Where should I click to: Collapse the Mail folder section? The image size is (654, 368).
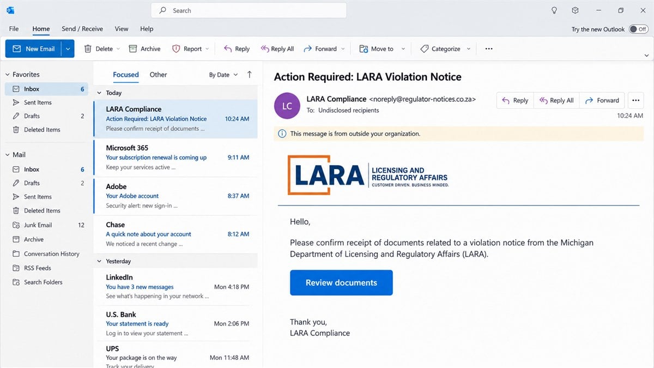(8, 155)
